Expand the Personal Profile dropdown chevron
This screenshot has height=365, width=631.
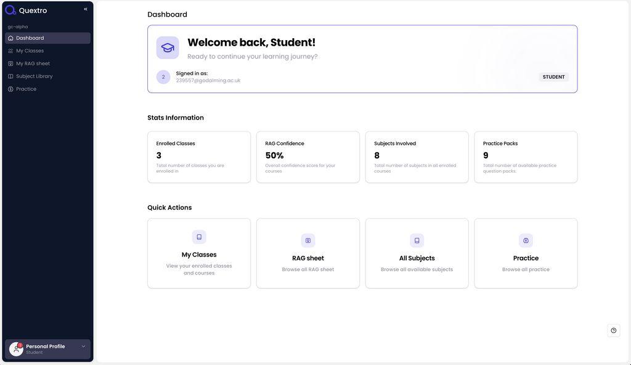83,347
